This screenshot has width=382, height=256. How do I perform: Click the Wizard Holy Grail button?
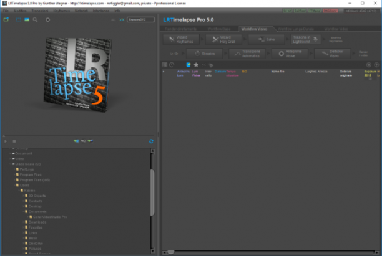223,39
